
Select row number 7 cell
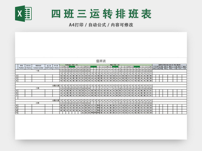tap(16, 96)
